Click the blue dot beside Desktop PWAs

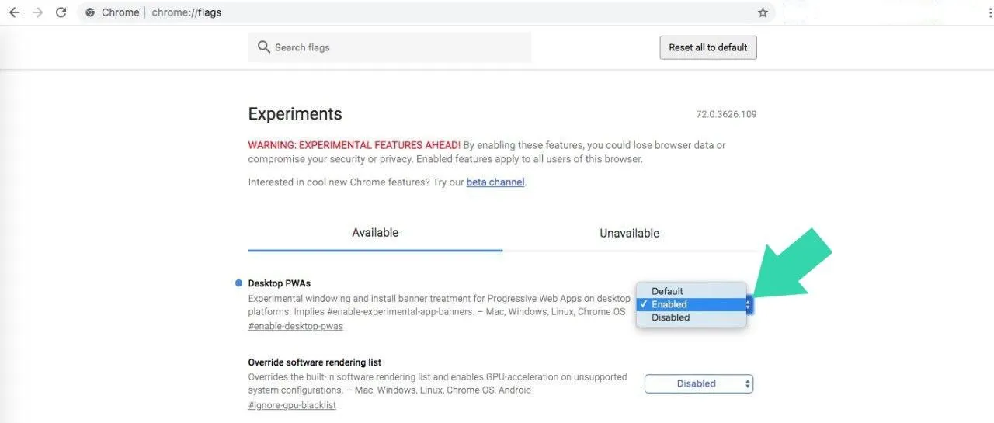[238, 283]
